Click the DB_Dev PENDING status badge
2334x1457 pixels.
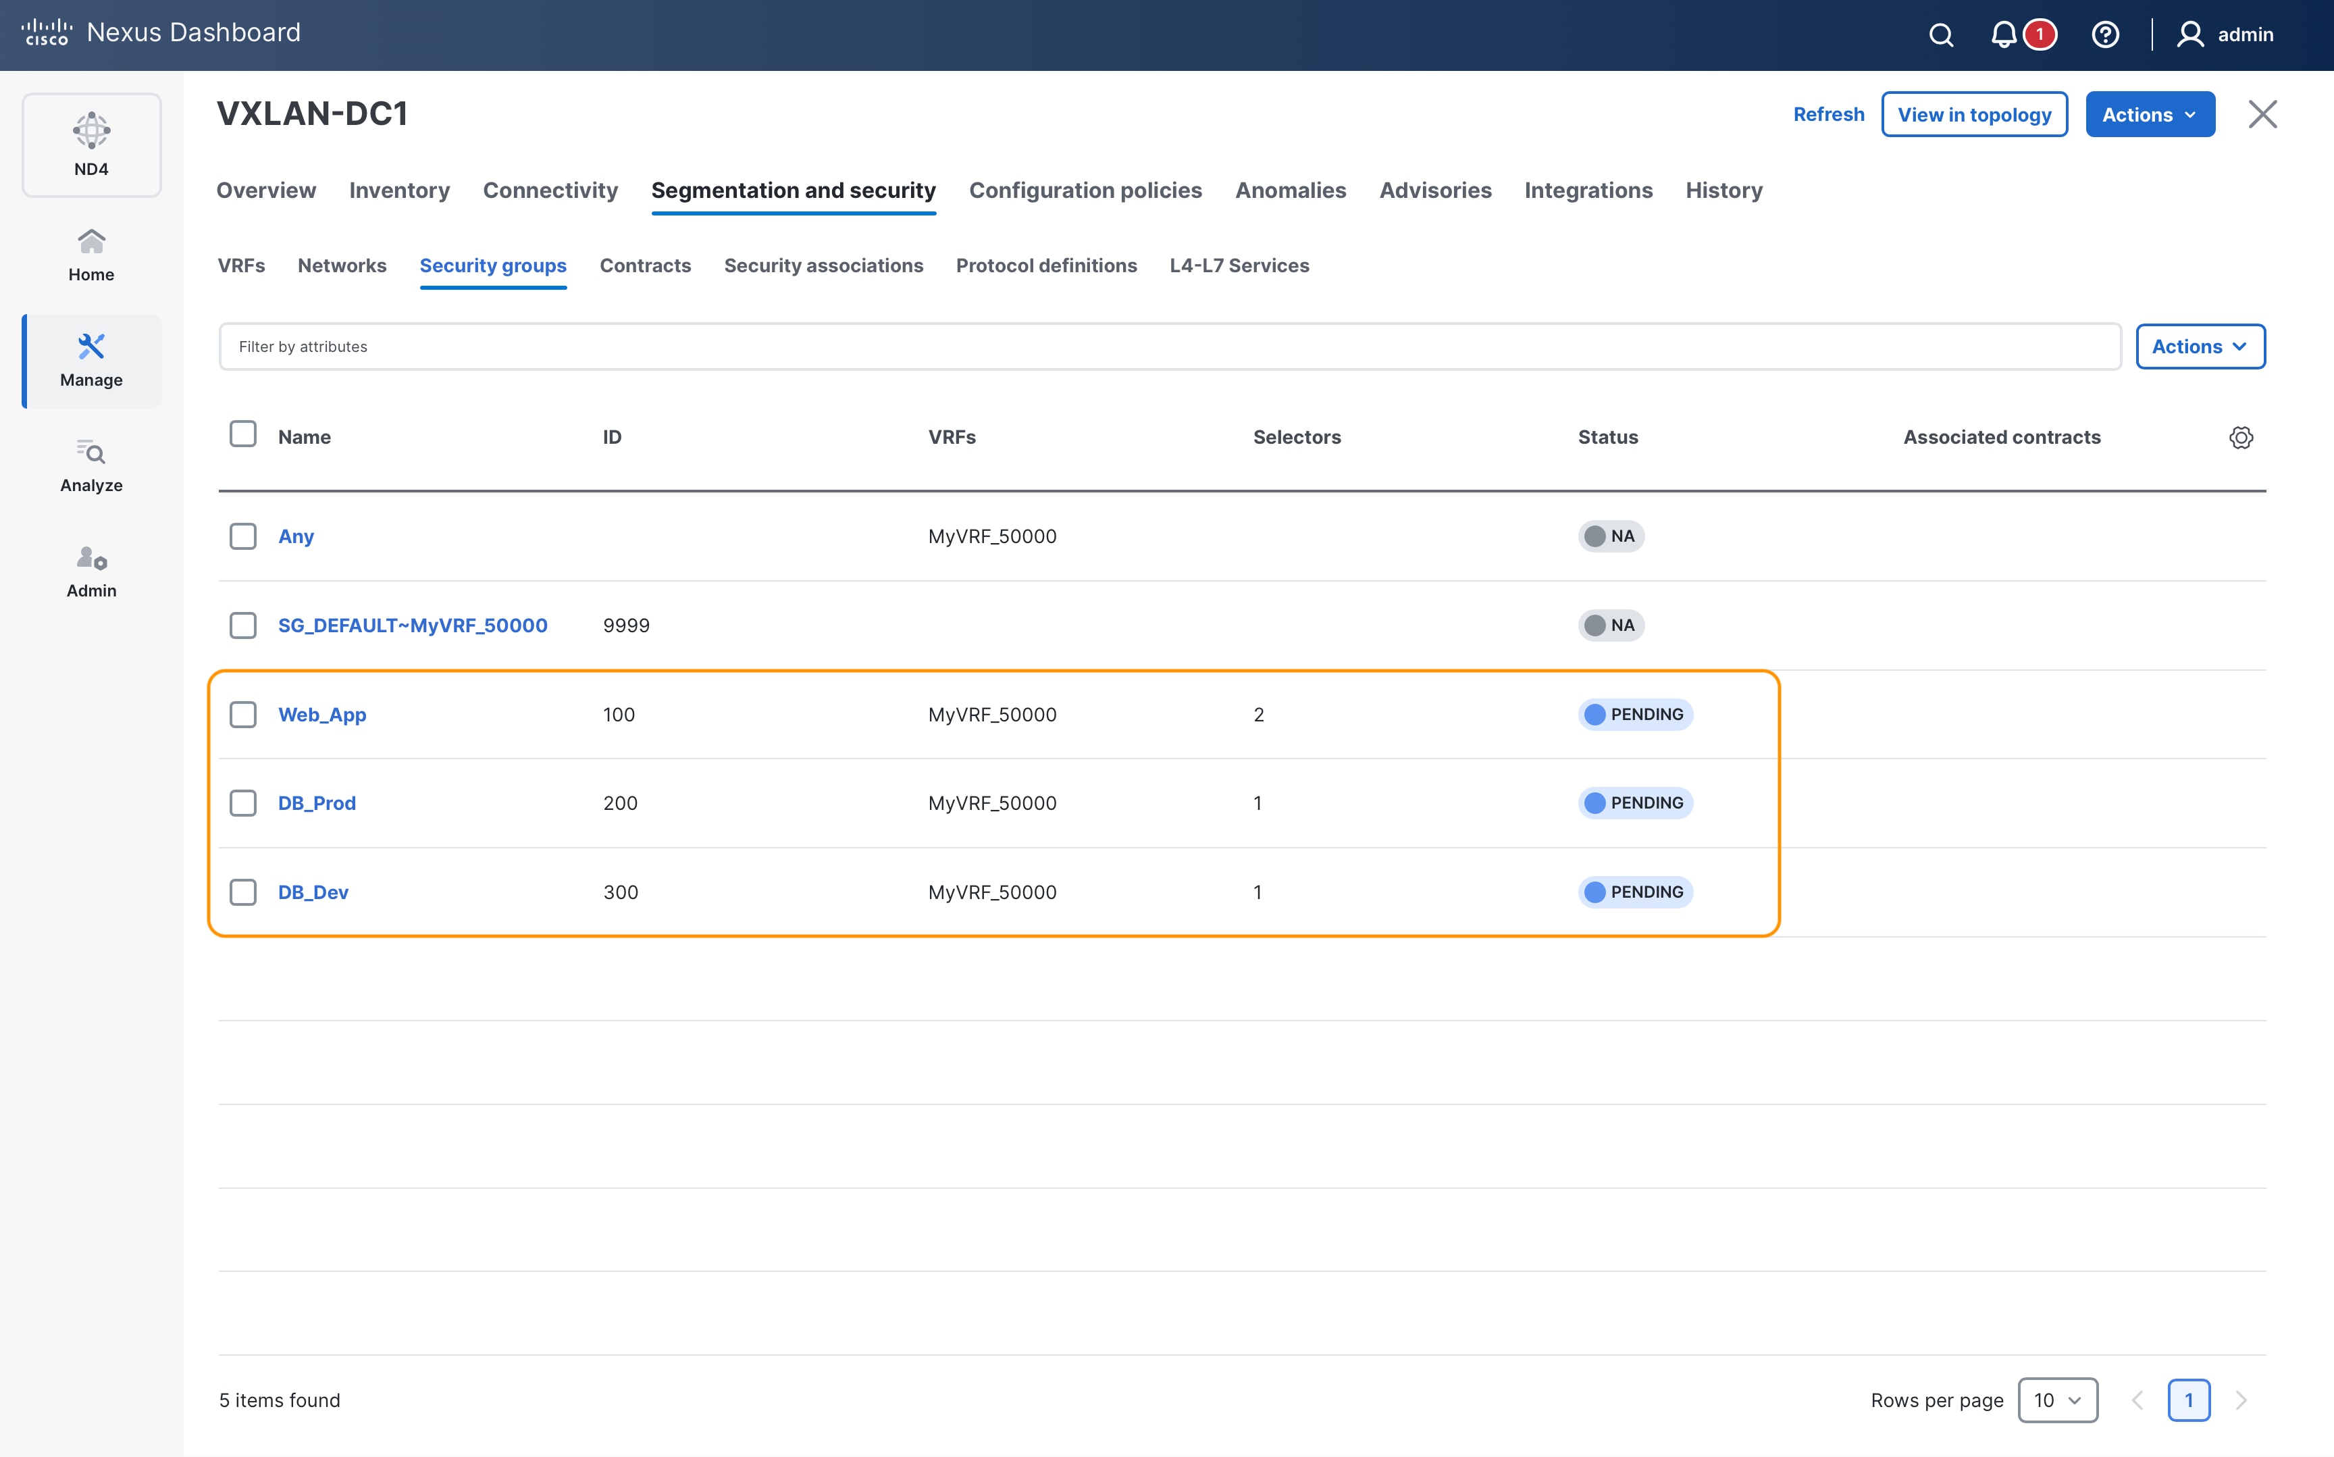point(1634,892)
